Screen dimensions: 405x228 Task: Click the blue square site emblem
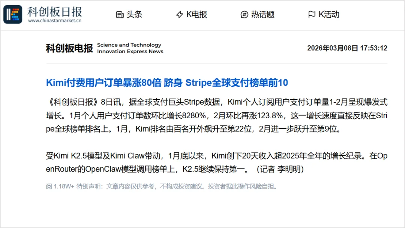click(13, 13)
